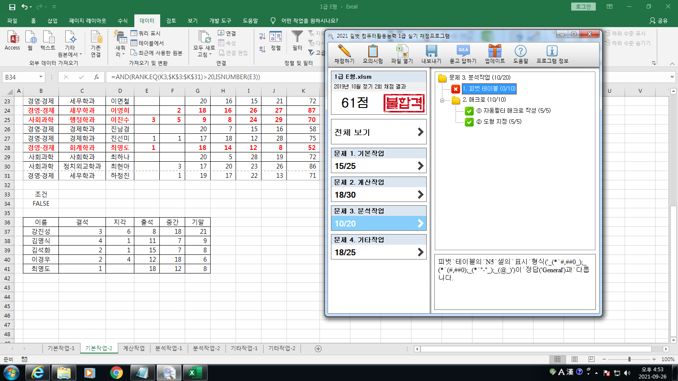Open the Name Box dropdown arrow

[x=41, y=77]
